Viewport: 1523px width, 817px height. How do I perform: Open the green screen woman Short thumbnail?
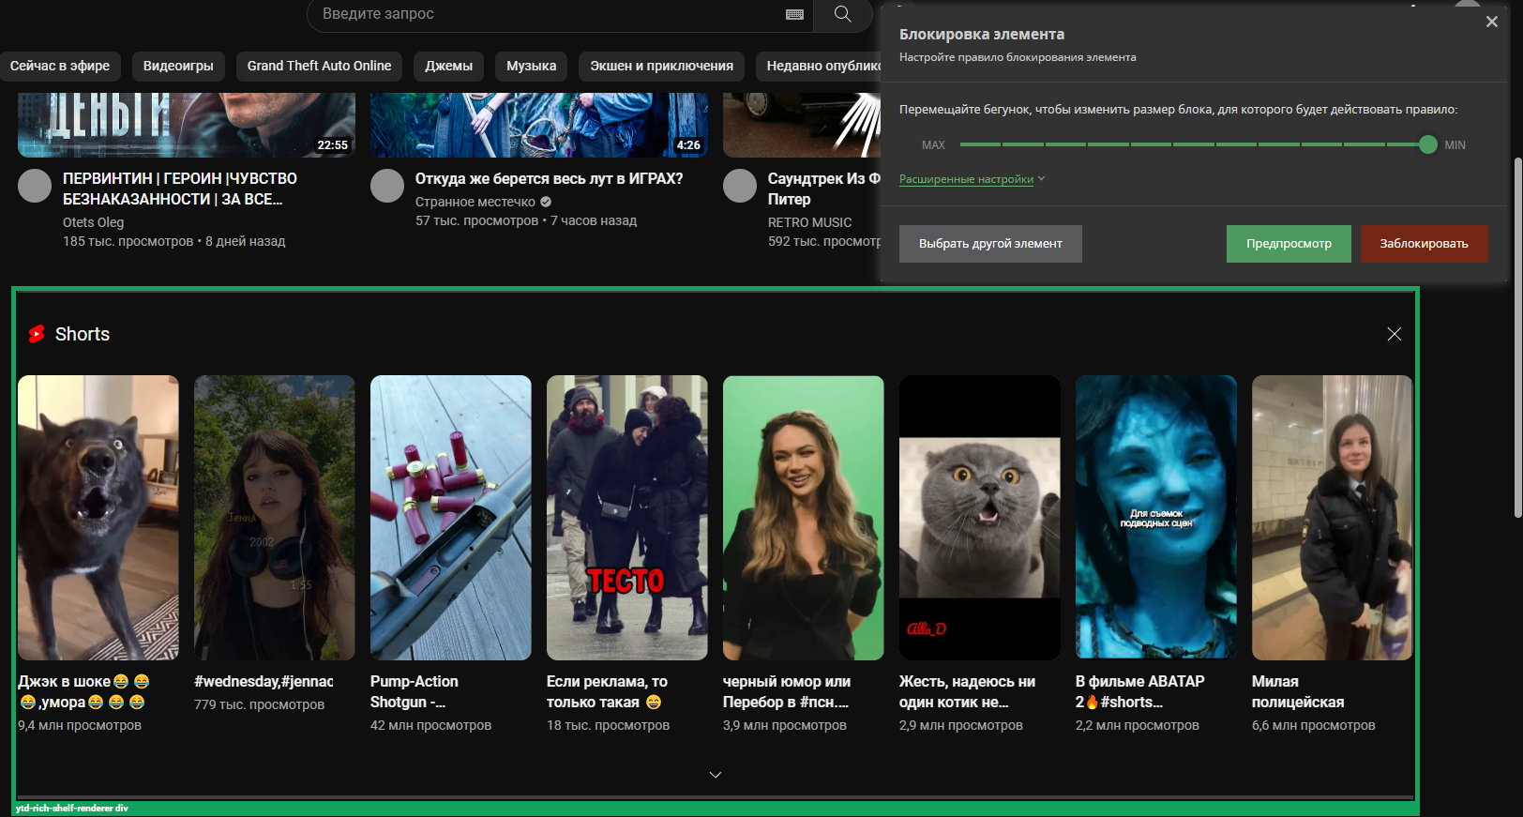(804, 518)
